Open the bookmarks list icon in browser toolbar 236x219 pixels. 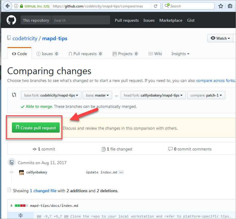coord(230,6)
